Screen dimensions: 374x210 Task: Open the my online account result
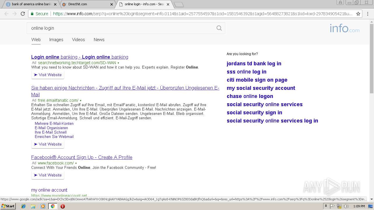coord(49,190)
